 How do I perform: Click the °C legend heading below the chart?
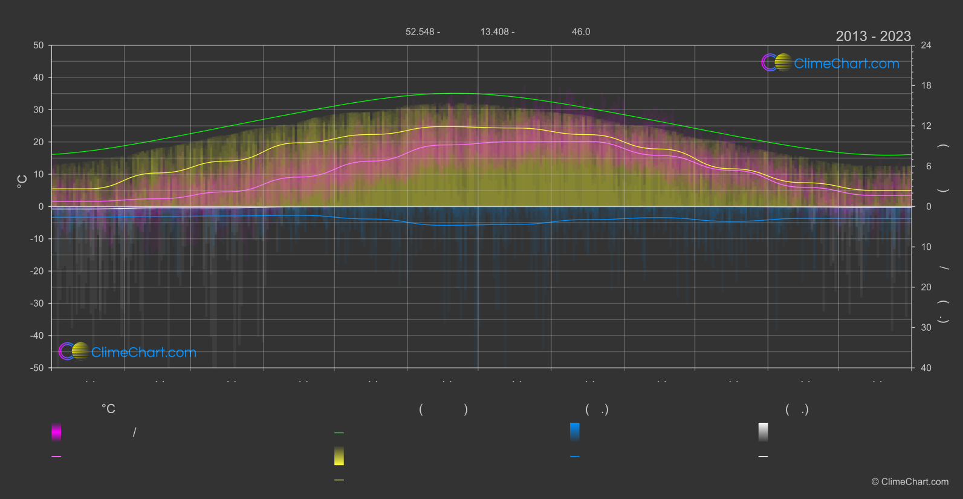pyautogui.click(x=108, y=409)
